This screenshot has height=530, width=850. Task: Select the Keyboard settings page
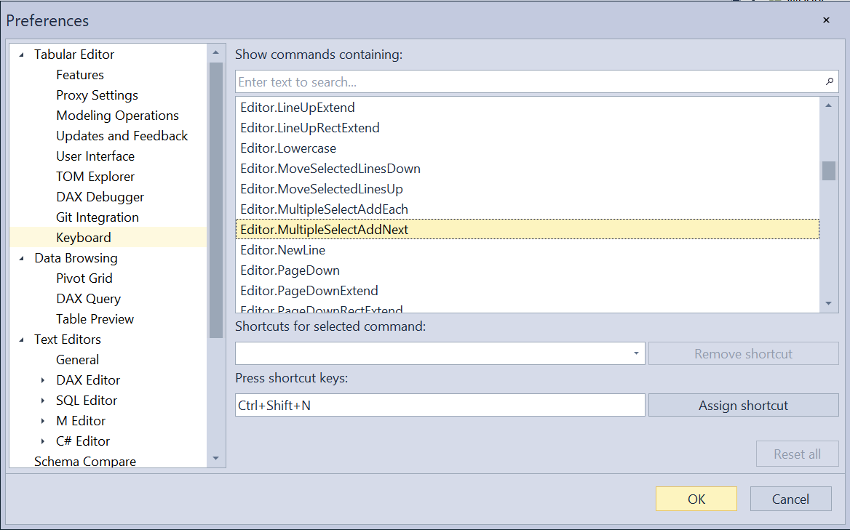coord(83,237)
